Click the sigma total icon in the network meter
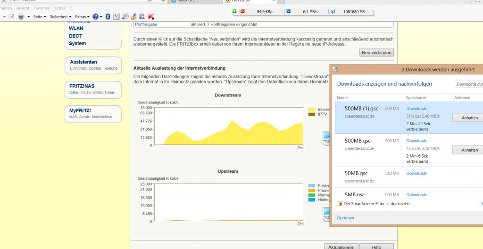Image resolution: width=483 pixels, height=249 pixels. [333, 11]
